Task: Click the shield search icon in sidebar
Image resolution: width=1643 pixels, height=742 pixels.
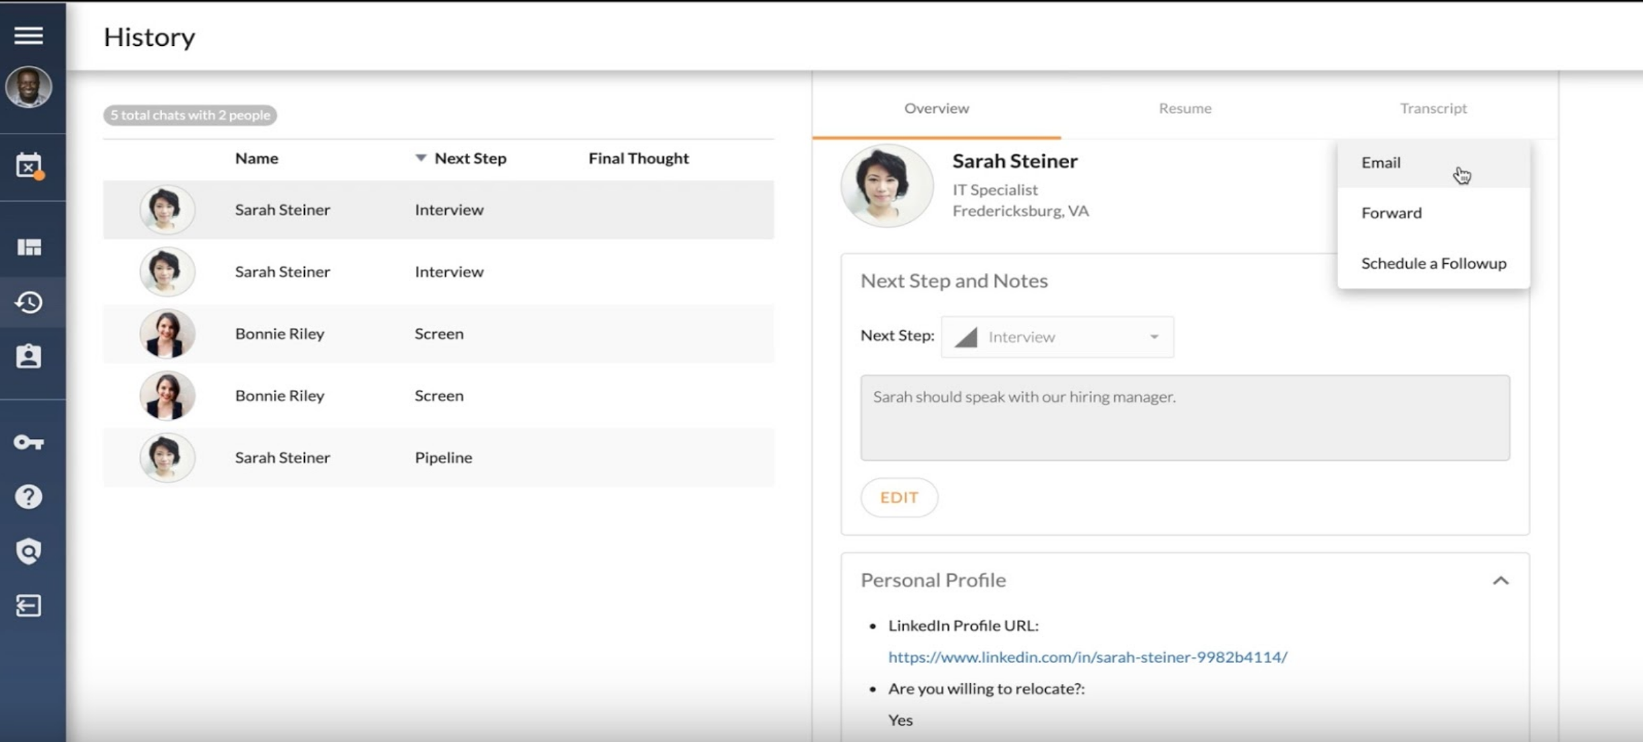Action: (x=28, y=551)
